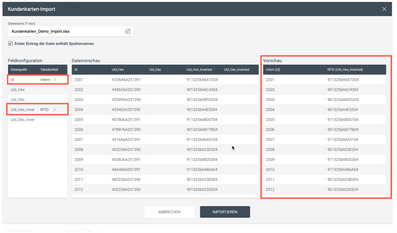Click the file browse icon in Dateiname field
The height and width of the screenshot is (233, 397).
128,31
